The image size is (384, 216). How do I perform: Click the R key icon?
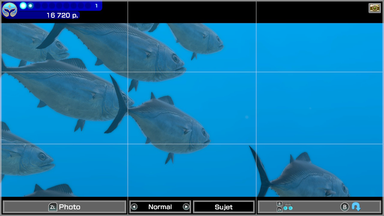tap(279, 204)
